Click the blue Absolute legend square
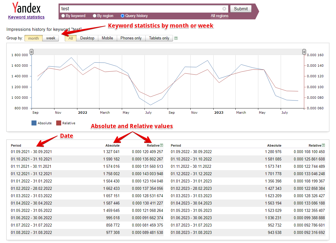Screen dimensions: 336x243 click(x=34, y=123)
